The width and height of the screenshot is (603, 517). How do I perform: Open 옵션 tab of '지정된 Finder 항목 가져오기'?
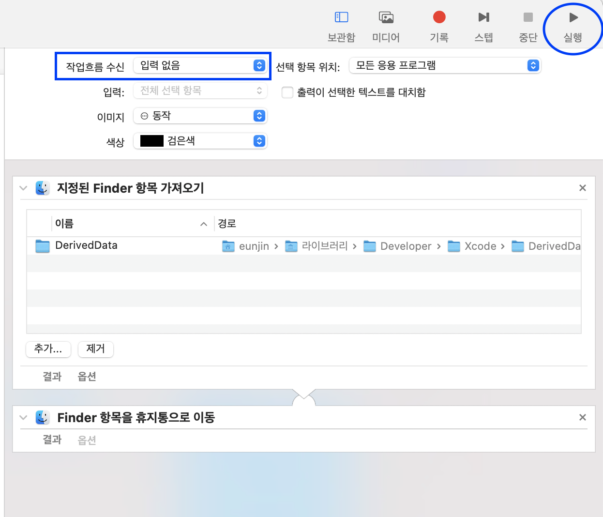click(87, 377)
